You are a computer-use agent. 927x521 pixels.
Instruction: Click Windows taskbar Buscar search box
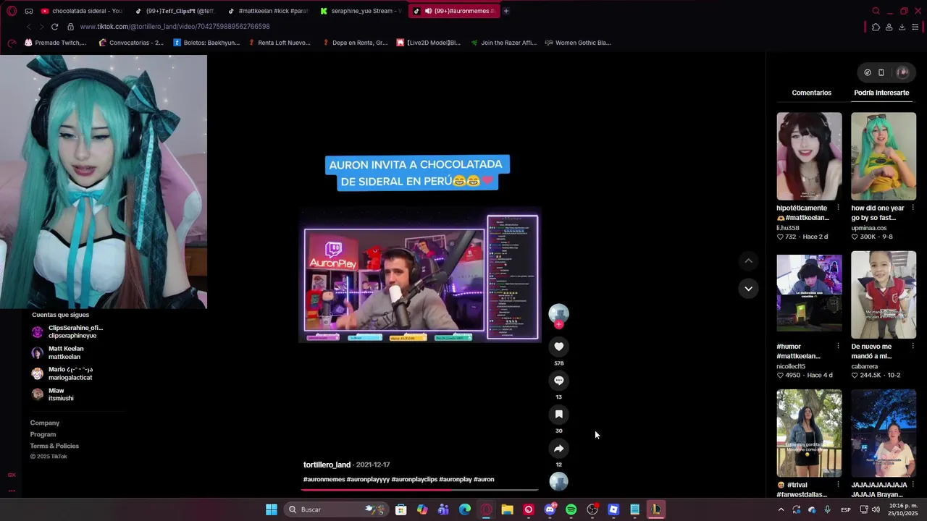pos(335,509)
